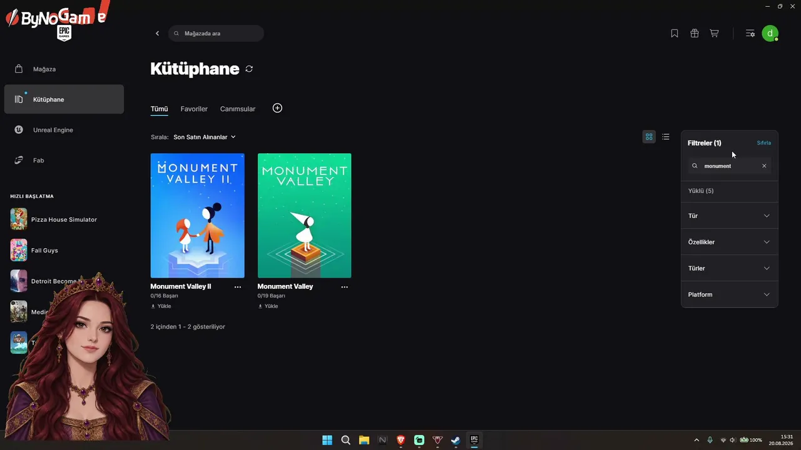Open the Mağaza store page
The image size is (801, 450).
tap(64, 69)
